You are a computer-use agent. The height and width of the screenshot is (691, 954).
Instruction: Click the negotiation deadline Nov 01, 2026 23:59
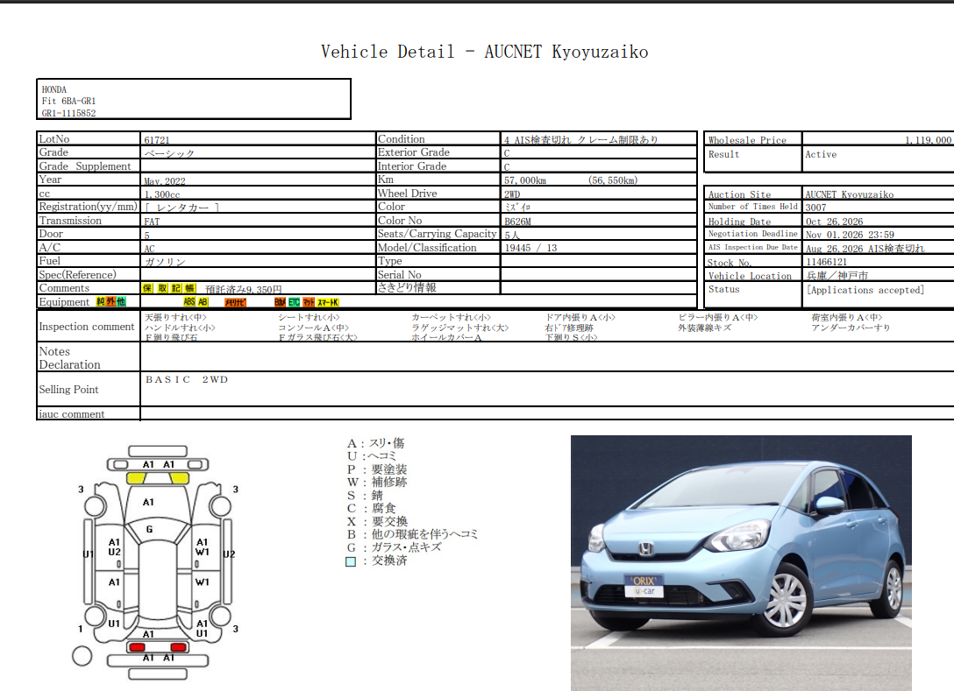click(850, 235)
